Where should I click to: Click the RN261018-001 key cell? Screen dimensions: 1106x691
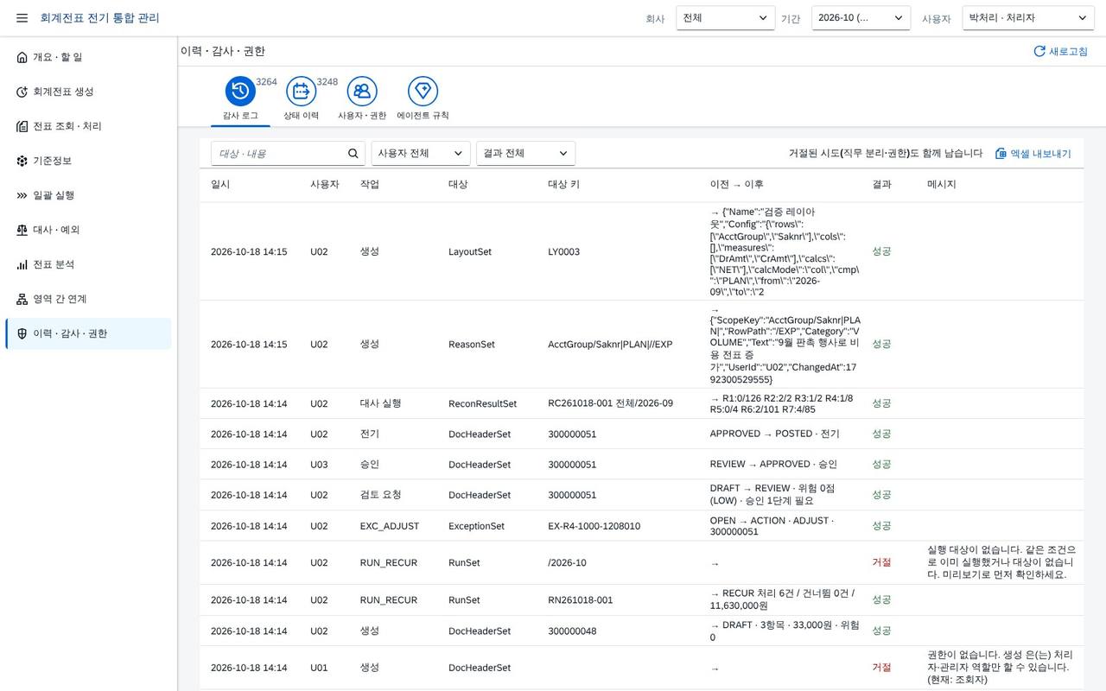pos(581,600)
